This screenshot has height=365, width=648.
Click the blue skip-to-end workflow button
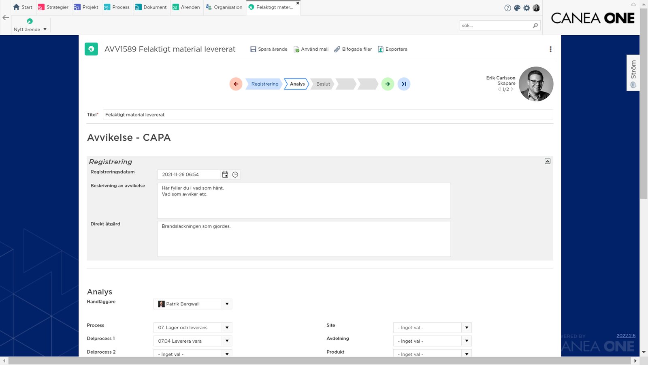point(404,84)
